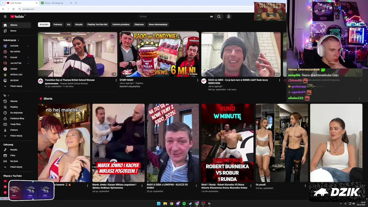Open the NA HAPSA subscription channel
Viewport: 368px width, 207px height.
[x=16, y=52]
